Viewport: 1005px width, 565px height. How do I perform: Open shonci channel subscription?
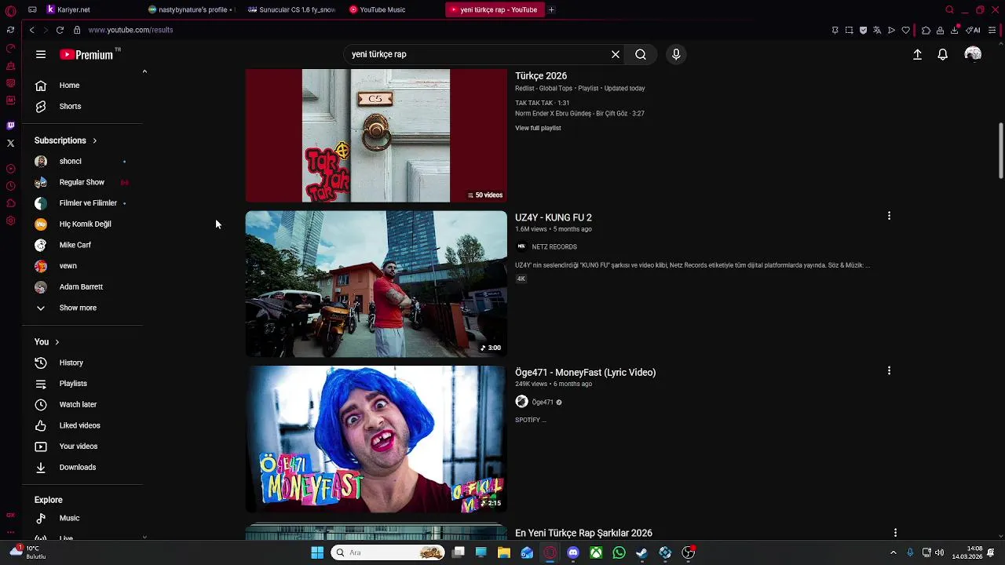point(82,161)
